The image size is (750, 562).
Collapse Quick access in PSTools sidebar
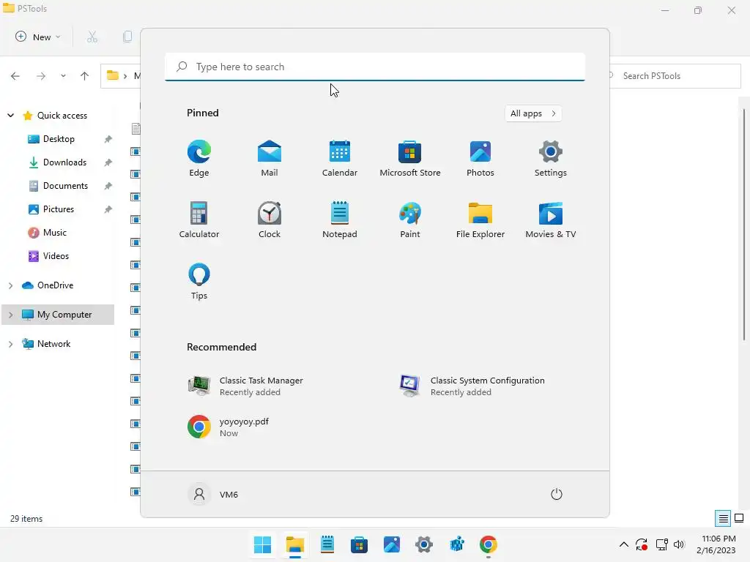pyautogui.click(x=10, y=115)
